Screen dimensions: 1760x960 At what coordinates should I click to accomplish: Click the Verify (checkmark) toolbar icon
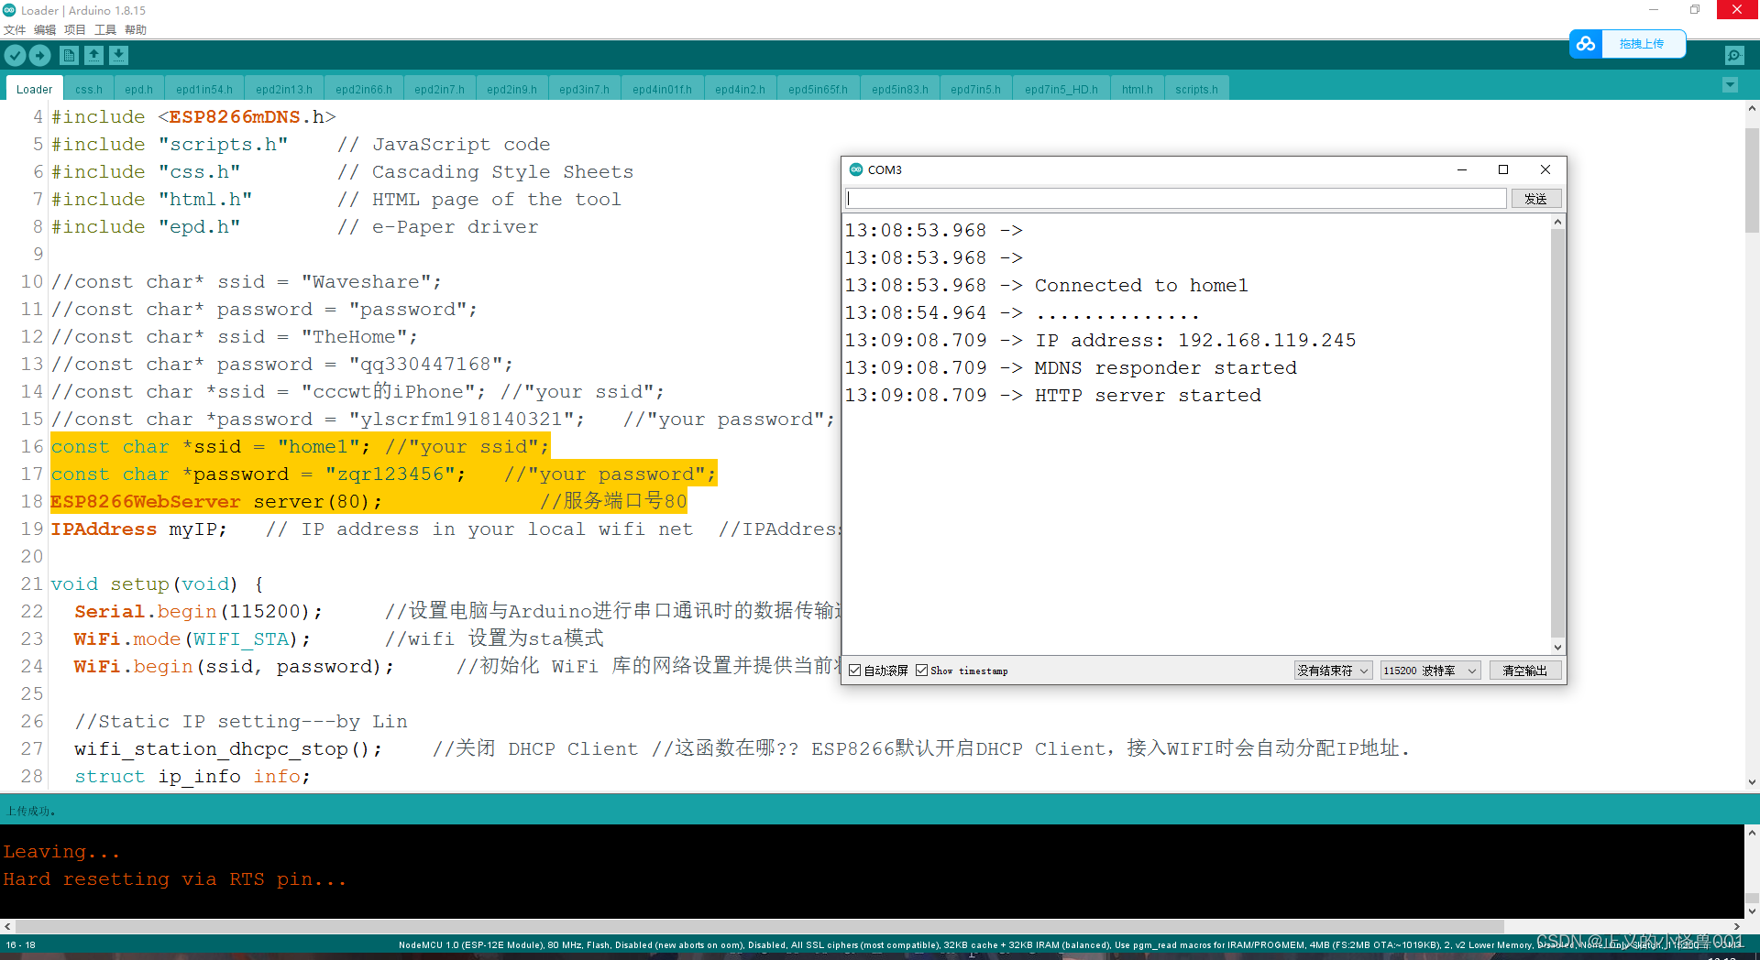point(15,55)
